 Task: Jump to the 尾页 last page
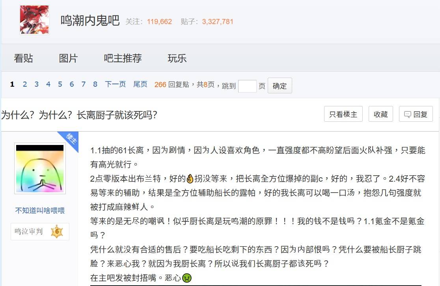[140, 84]
